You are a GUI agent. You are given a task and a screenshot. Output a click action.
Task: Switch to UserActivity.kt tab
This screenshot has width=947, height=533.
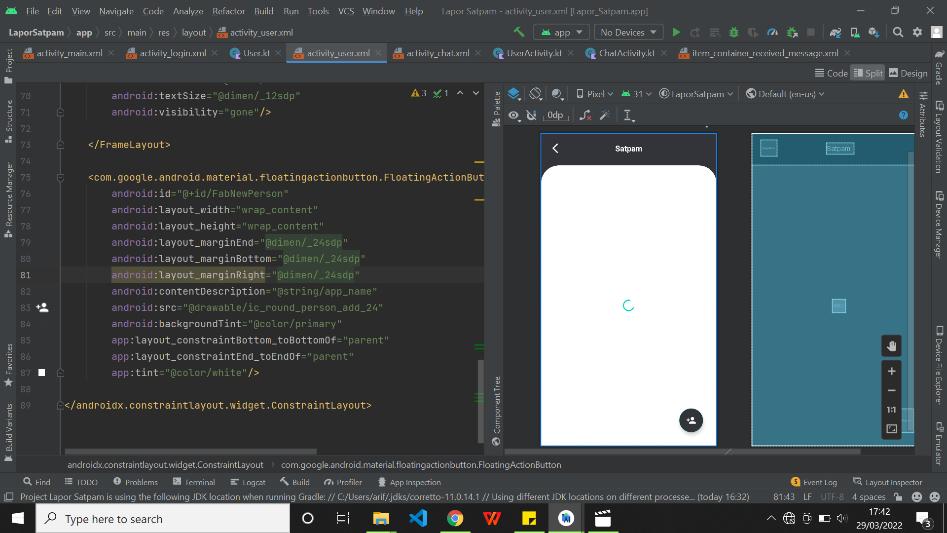tap(534, 53)
